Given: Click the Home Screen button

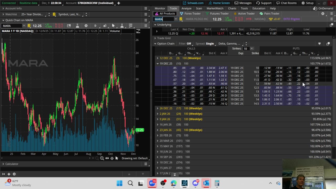Looking at the screenshot, I should [x=219, y=3].
